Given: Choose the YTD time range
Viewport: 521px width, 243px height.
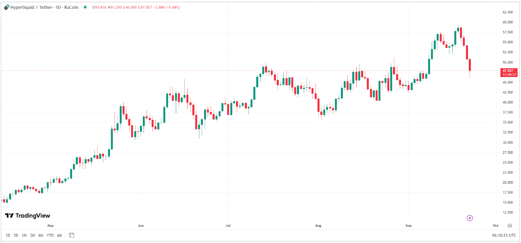Looking at the screenshot, I should tap(50, 235).
